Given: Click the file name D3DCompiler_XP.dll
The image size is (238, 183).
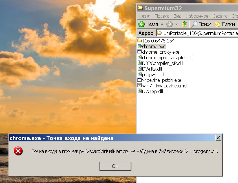Looking at the screenshot, I should [162, 63].
